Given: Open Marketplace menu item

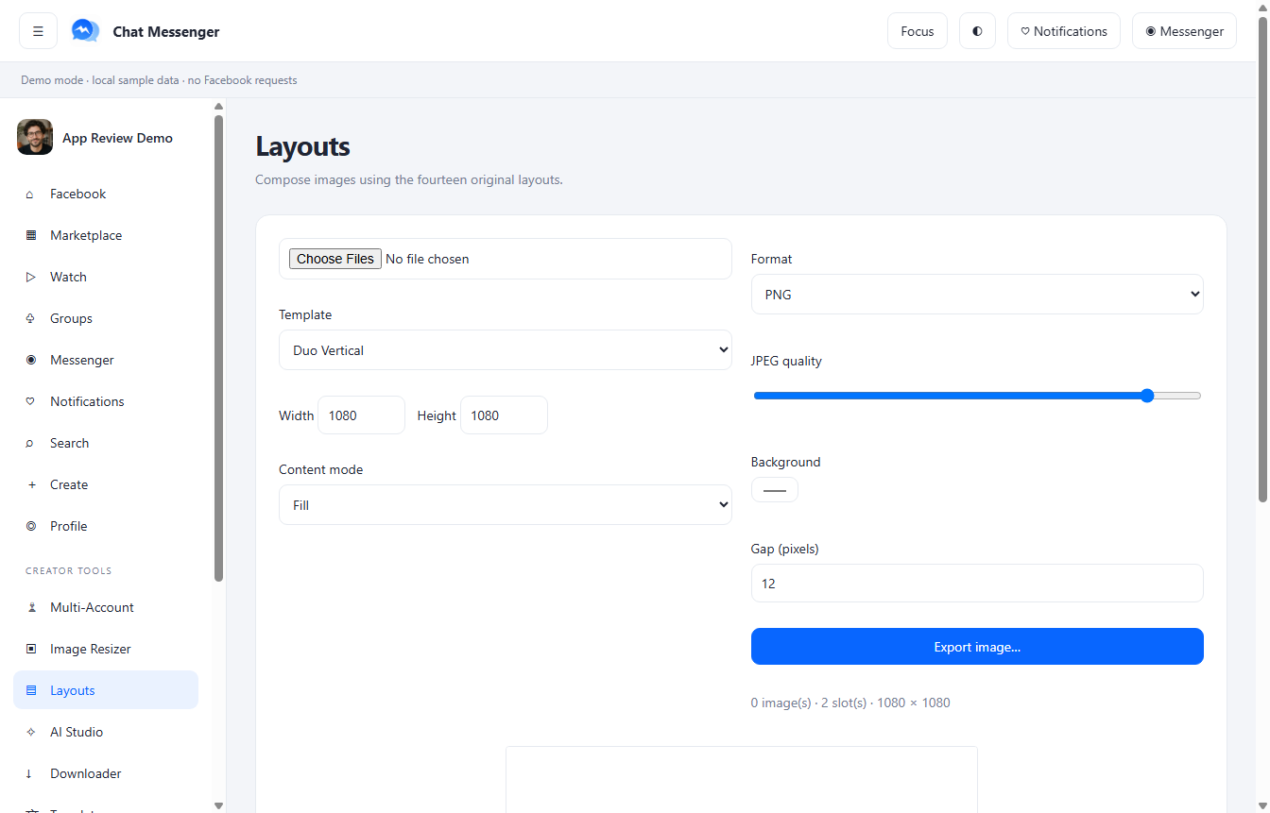Looking at the screenshot, I should coord(106,235).
